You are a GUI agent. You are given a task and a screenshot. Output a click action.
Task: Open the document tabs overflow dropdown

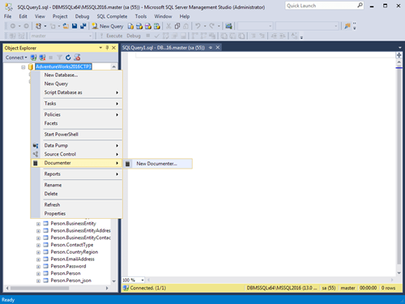tap(400, 48)
